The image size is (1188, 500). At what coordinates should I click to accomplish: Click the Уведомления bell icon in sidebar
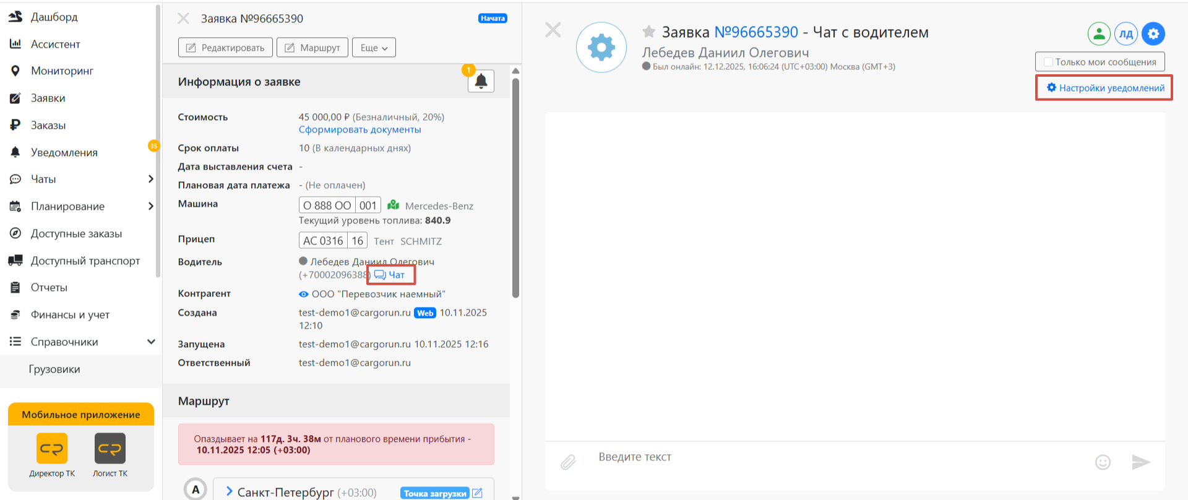pos(15,152)
